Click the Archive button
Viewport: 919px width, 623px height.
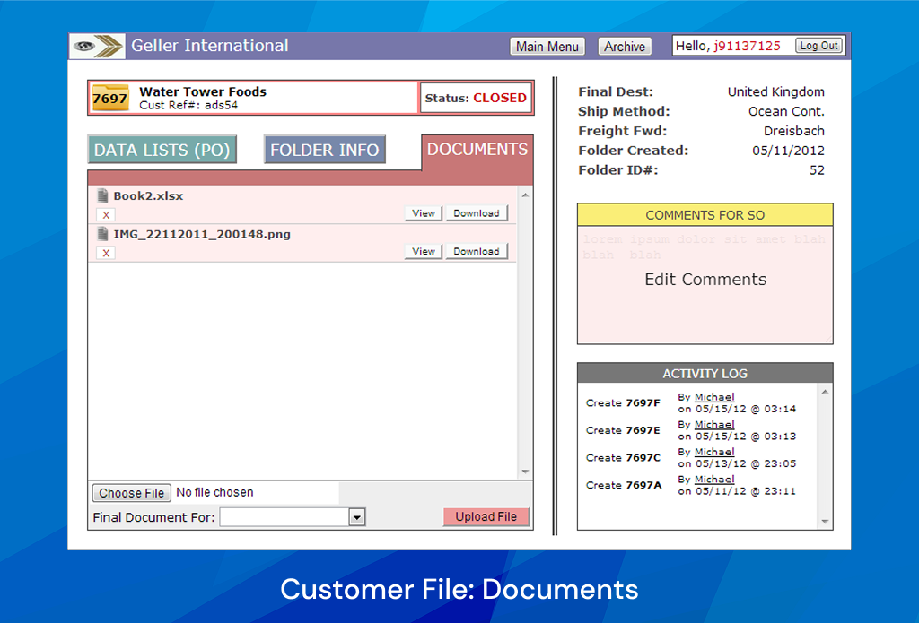[624, 46]
